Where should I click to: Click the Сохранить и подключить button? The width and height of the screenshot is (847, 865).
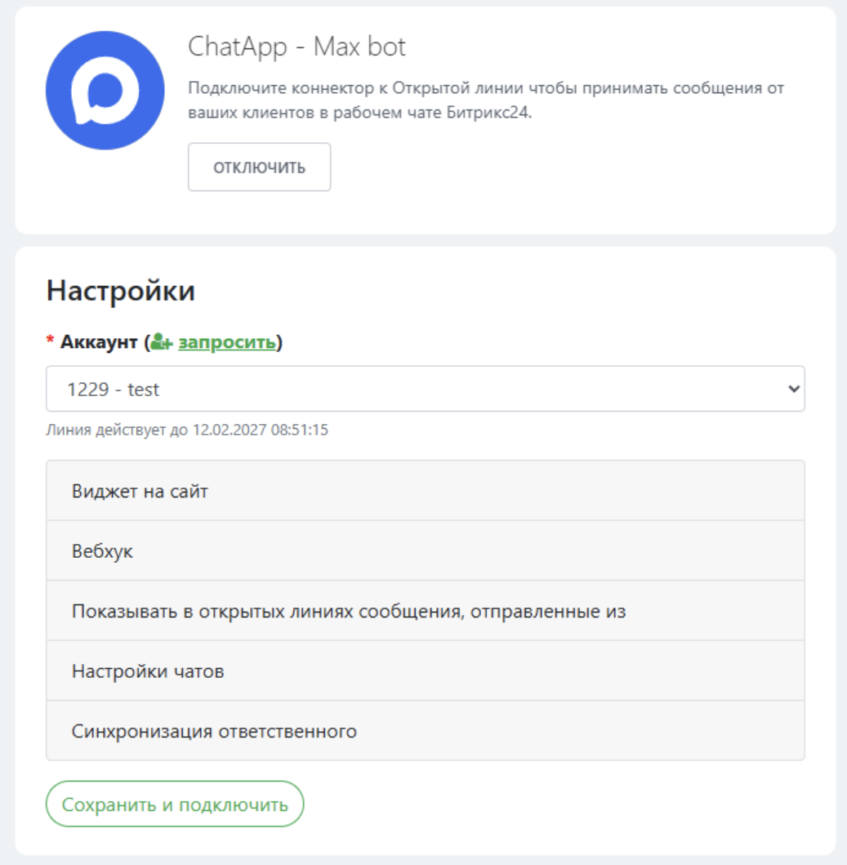[175, 805]
